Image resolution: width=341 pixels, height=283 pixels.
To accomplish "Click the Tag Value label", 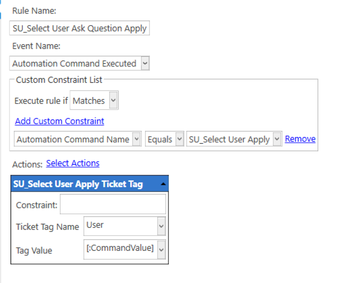I will pyautogui.click(x=34, y=250).
